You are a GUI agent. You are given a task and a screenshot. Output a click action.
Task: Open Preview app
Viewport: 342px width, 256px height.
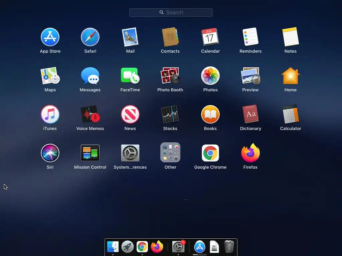point(250,76)
